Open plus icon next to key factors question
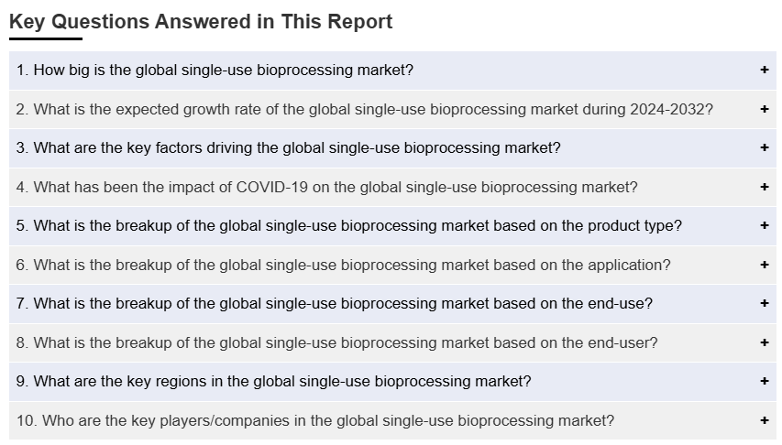This screenshot has width=782, height=445. [764, 148]
